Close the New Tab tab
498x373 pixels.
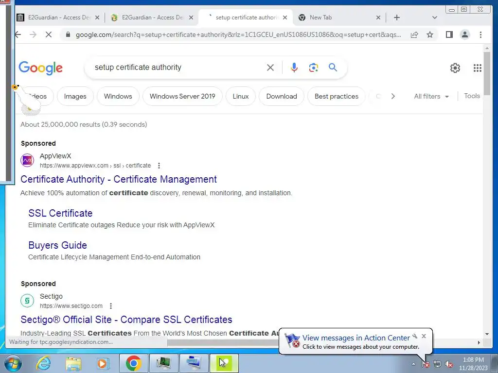click(378, 17)
